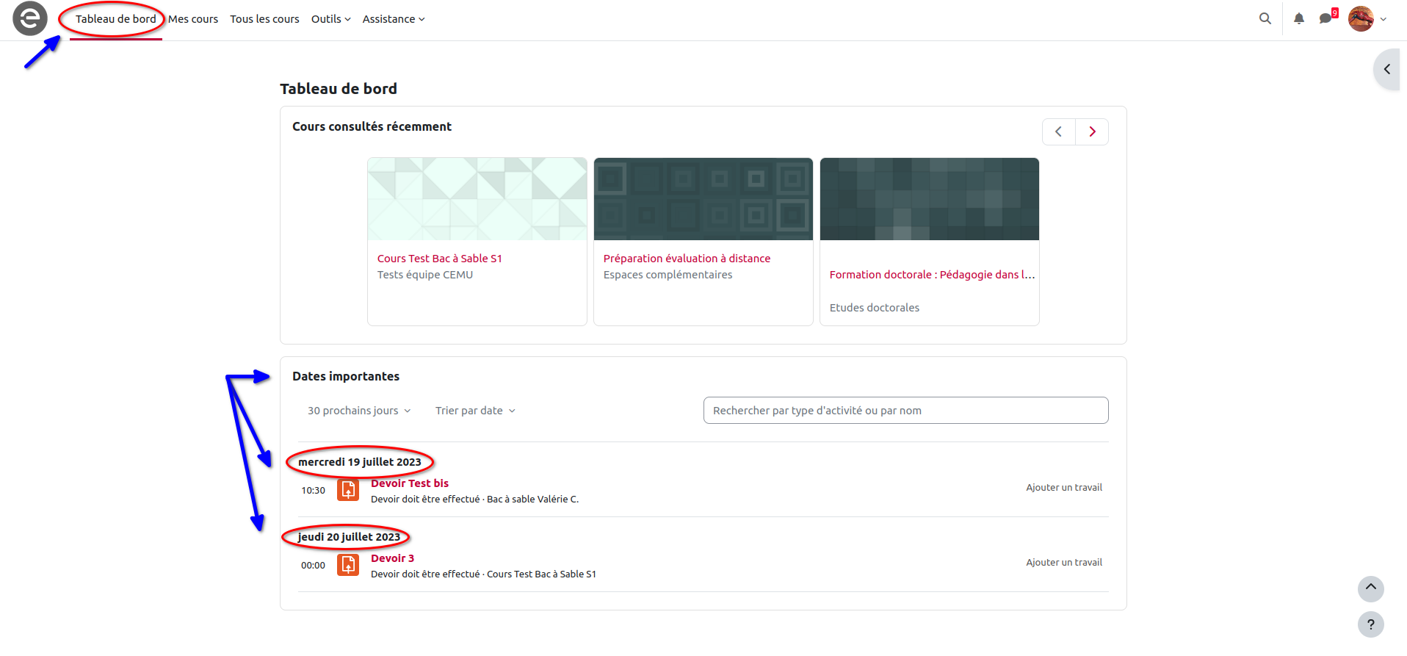Open the Cours Test Bac à Sable S1 link

(439, 259)
